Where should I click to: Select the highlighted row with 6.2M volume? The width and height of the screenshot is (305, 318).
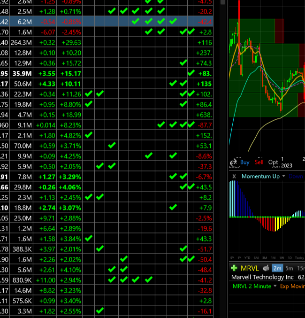click(x=107, y=22)
